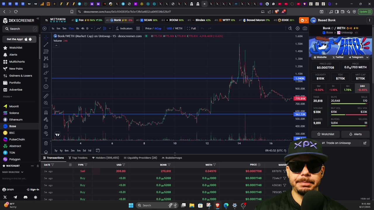Toggle lock all drawing tools
This screenshot has height=210, width=374.
[x=46, y=127]
